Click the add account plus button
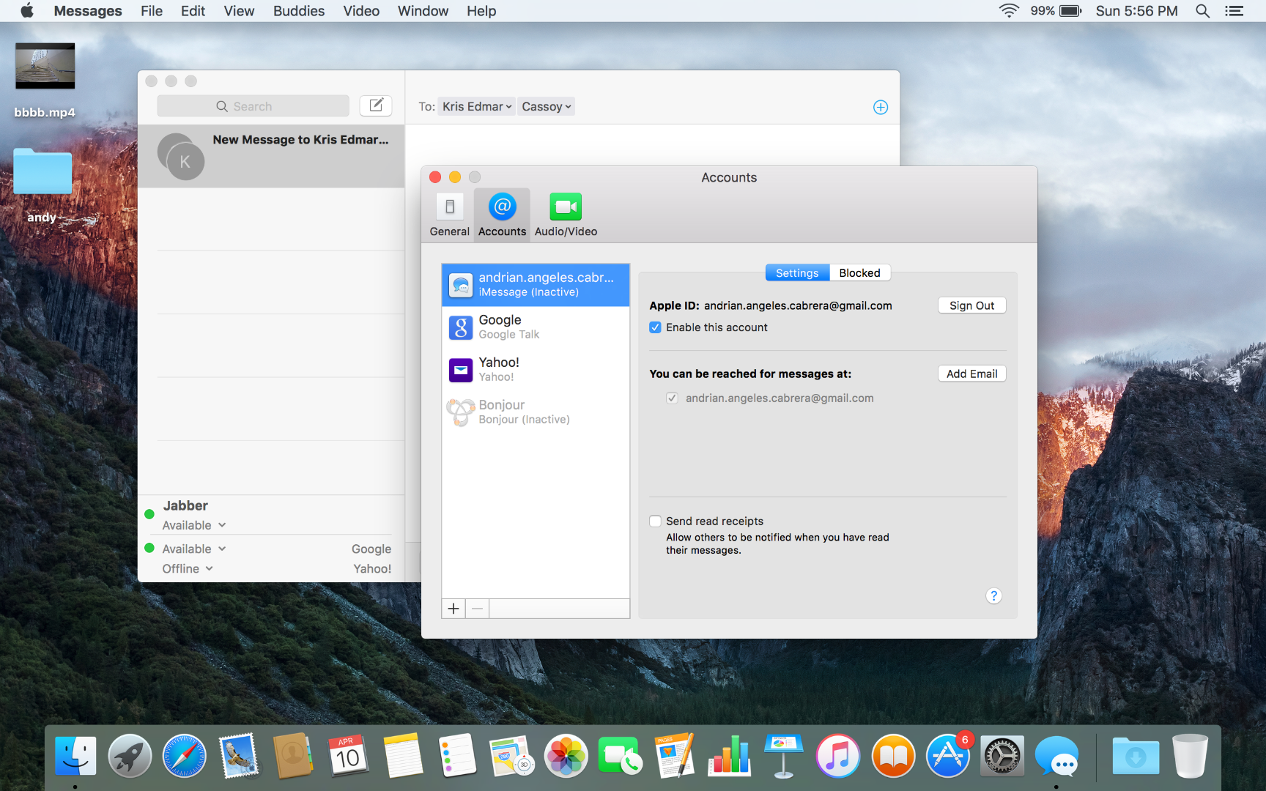This screenshot has height=791, width=1266. tap(454, 609)
